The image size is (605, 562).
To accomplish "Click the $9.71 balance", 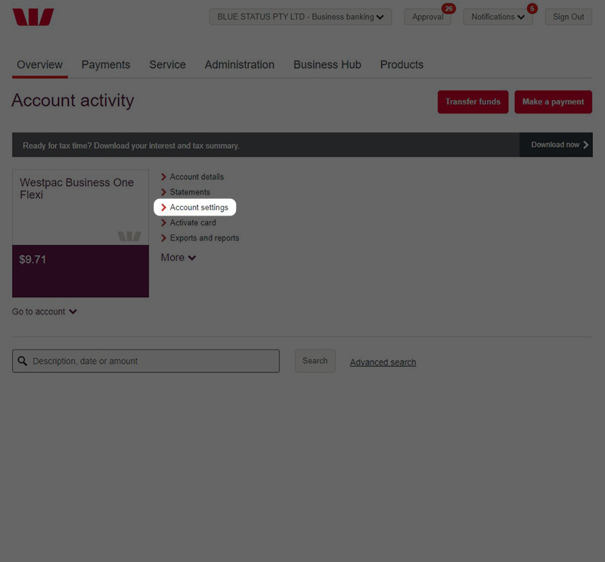I will pyautogui.click(x=33, y=259).
